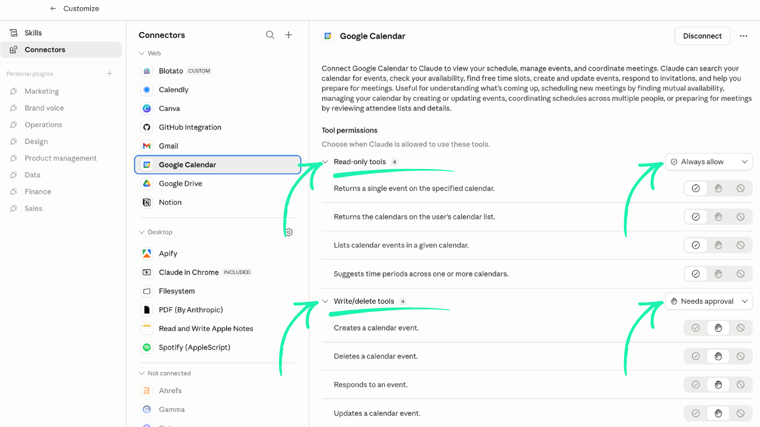This screenshot has height=427, width=760.
Task: Set "Lists calendar events" to needs approval
Action: coord(718,245)
